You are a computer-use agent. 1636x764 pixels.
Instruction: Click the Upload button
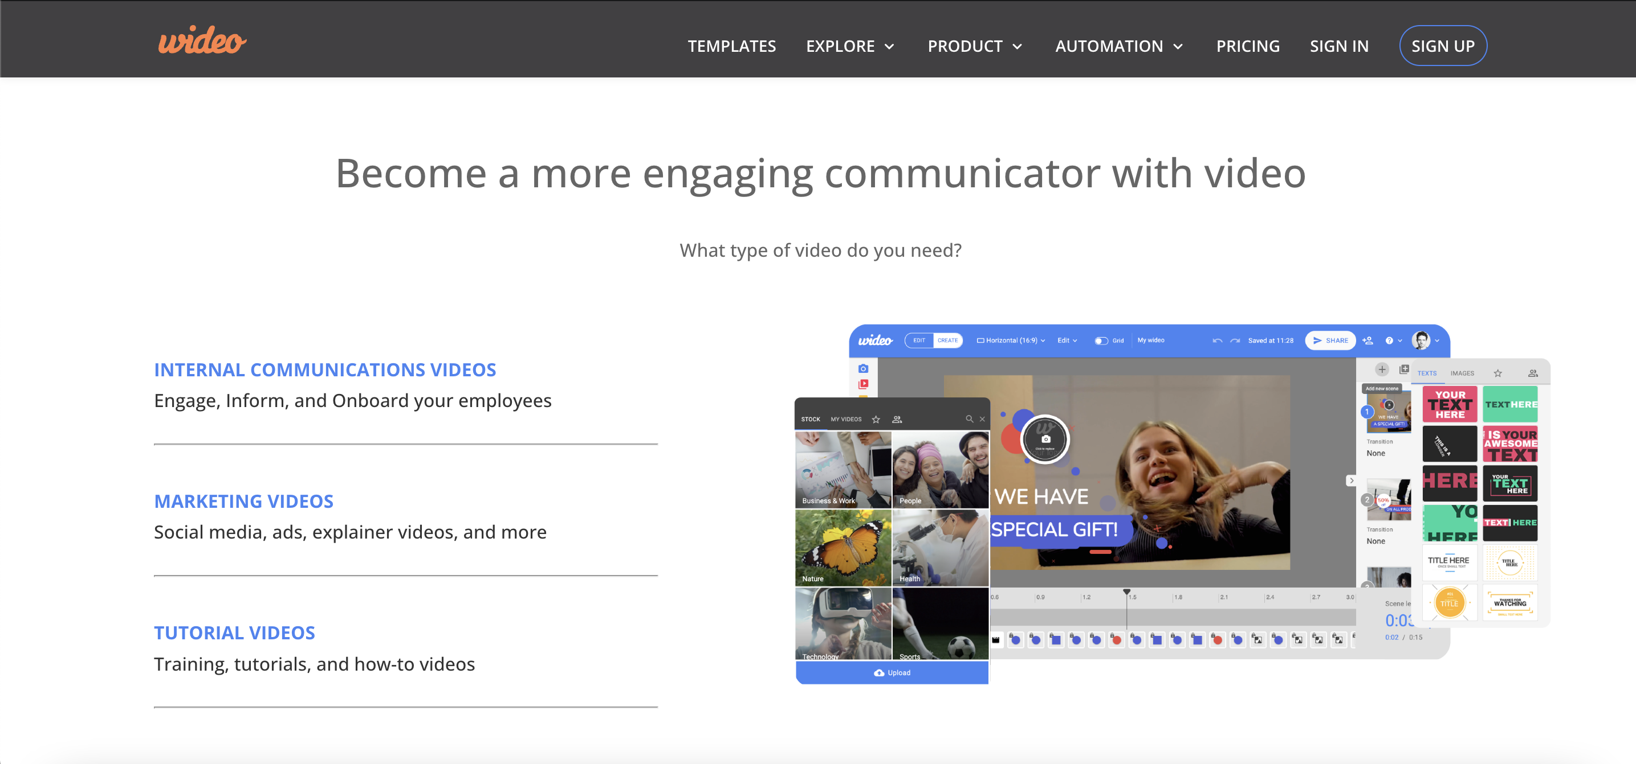pyautogui.click(x=892, y=673)
